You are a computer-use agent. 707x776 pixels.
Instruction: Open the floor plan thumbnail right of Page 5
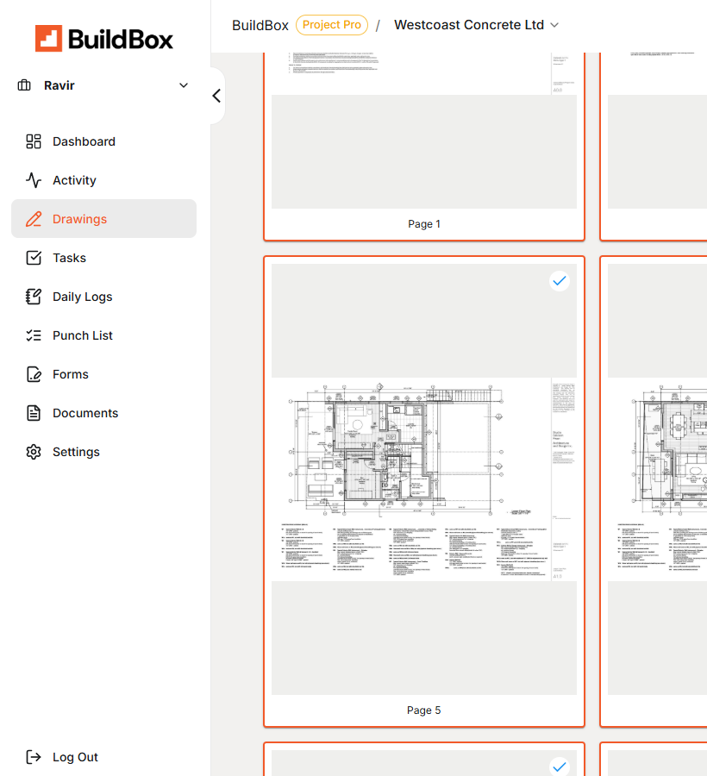(x=657, y=479)
